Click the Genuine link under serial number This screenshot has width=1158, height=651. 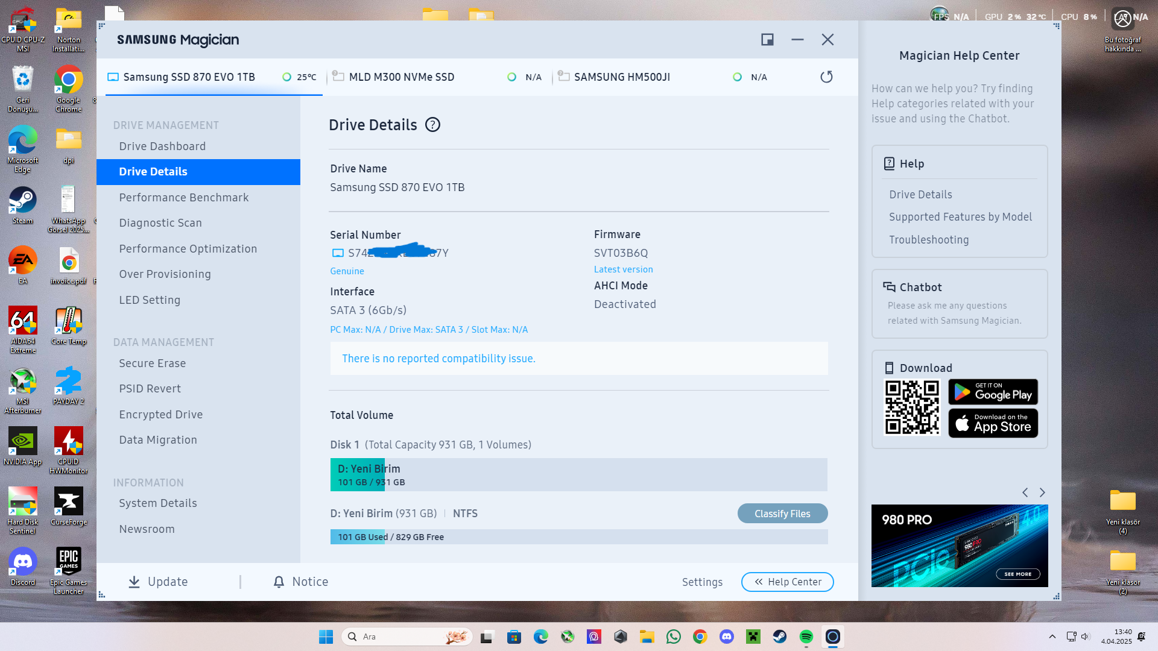[x=347, y=271]
